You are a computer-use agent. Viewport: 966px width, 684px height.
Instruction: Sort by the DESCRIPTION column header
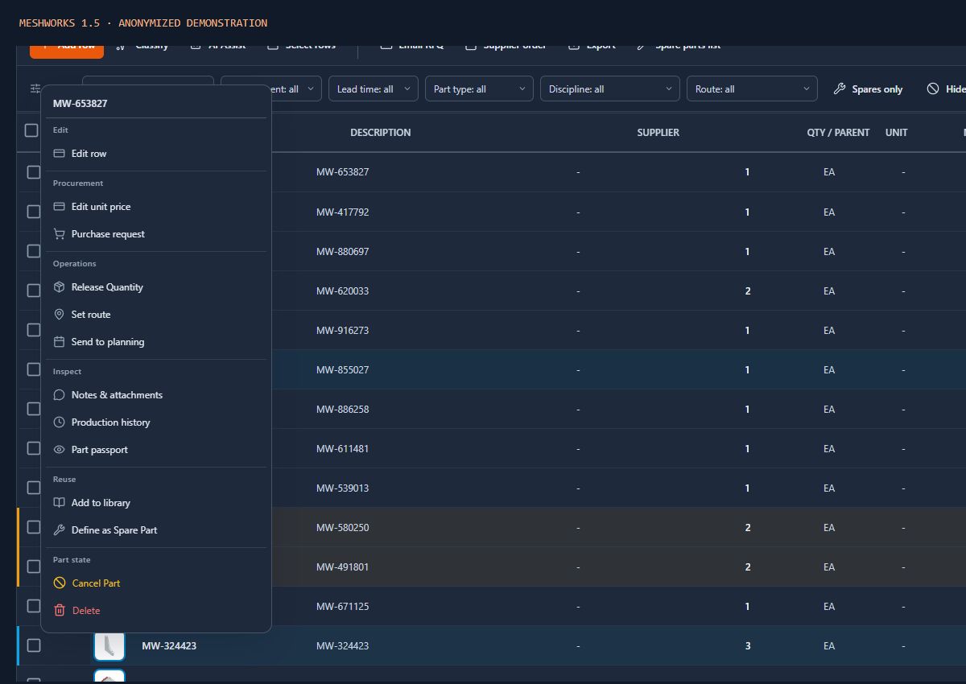click(x=381, y=133)
